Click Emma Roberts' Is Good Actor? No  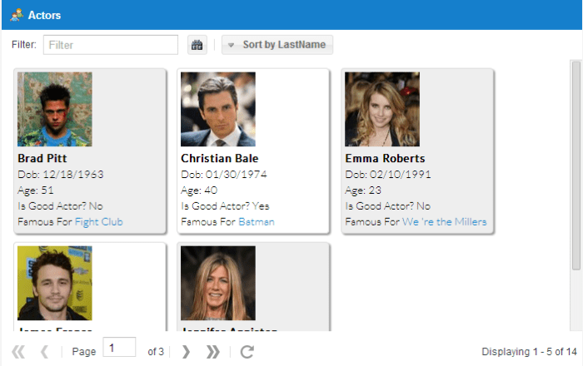tap(388, 206)
